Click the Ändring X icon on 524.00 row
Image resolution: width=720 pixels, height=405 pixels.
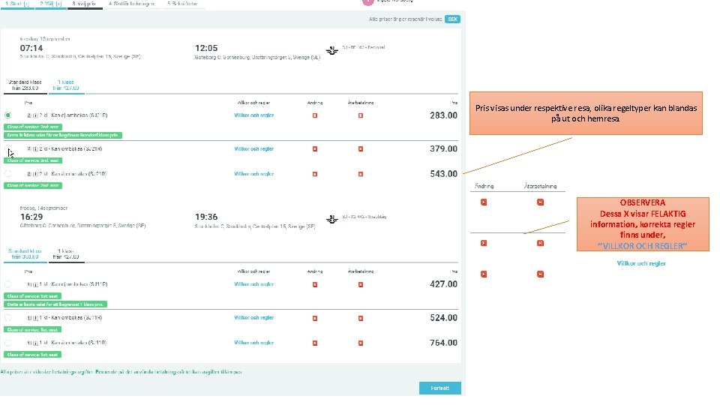315,317
